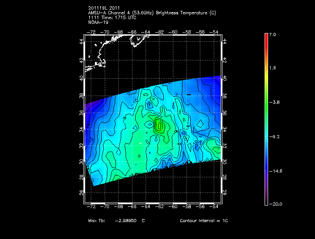Click the 1.6 color bar label
The width and height of the screenshot is (315, 239).
272,68
